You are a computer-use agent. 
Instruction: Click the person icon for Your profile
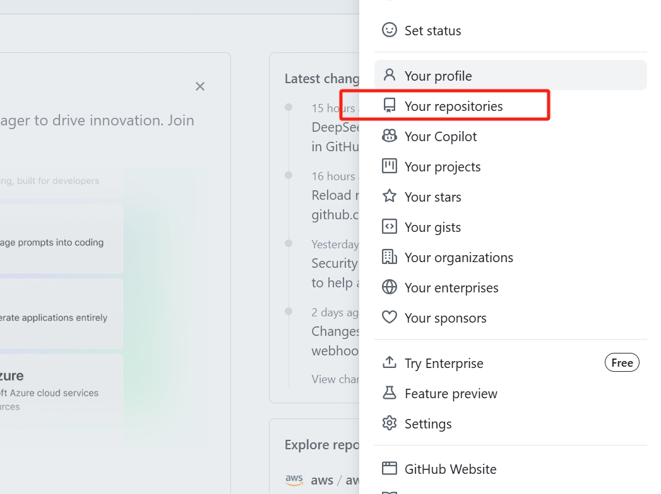point(390,75)
